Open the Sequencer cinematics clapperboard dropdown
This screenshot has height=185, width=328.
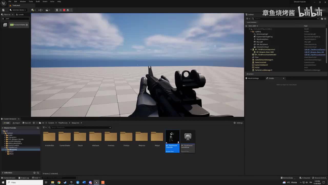pyautogui.click(x=48, y=10)
